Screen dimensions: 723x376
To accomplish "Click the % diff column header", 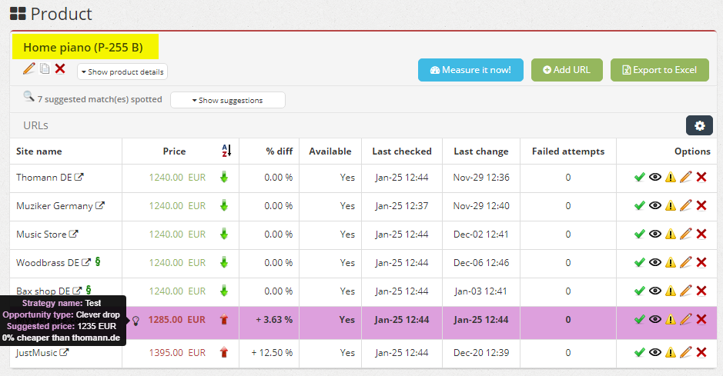I will point(279,151).
